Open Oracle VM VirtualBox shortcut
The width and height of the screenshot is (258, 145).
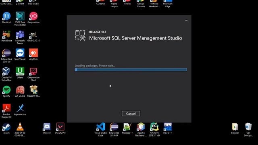[6, 71]
